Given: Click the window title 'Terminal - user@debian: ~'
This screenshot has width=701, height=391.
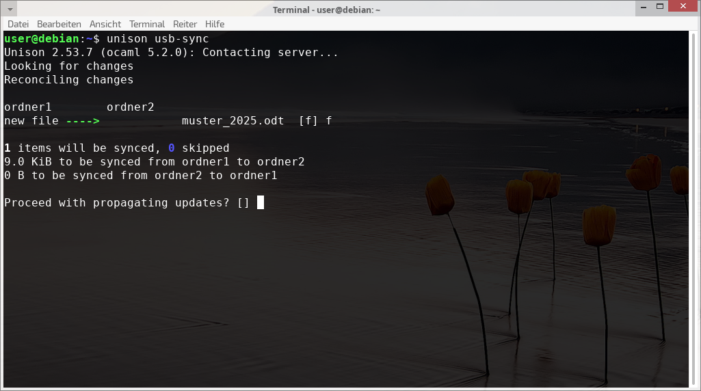Looking at the screenshot, I should 326,10.
